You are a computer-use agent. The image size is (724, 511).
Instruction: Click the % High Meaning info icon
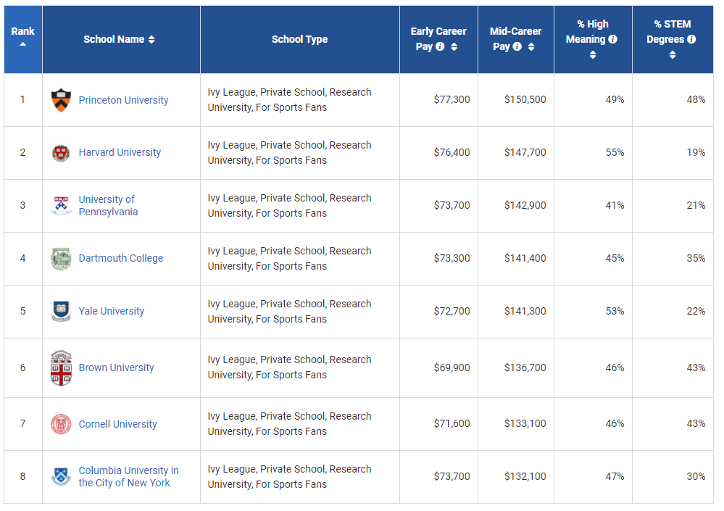click(x=613, y=40)
